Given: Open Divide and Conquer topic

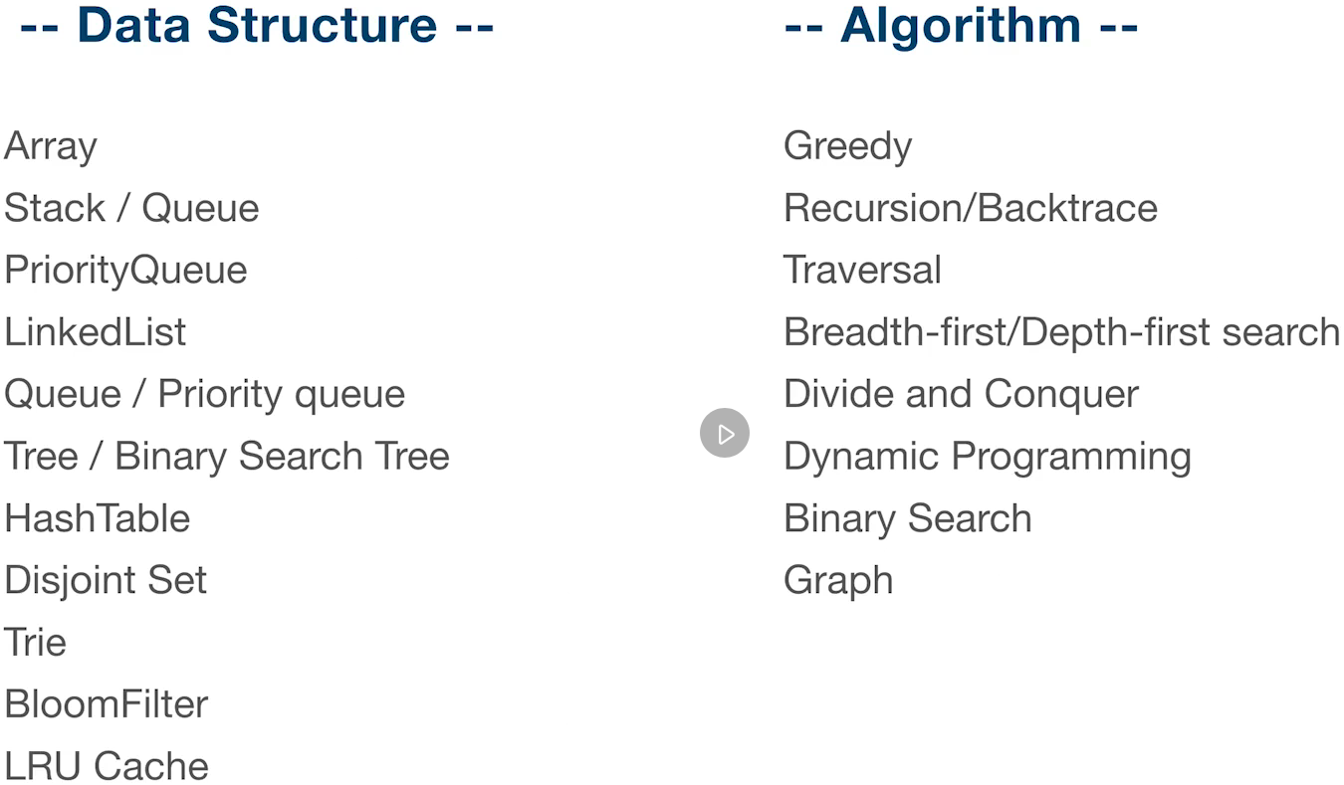Looking at the screenshot, I should (961, 395).
